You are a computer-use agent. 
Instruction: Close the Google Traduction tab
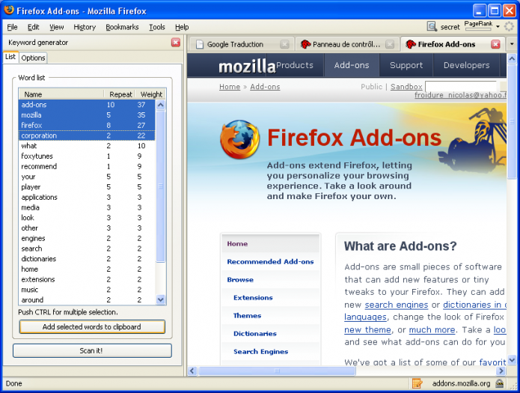pyautogui.click(x=284, y=44)
